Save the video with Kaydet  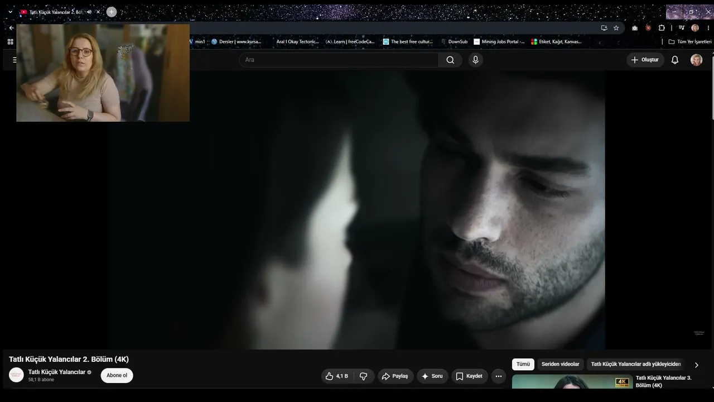(470, 376)
